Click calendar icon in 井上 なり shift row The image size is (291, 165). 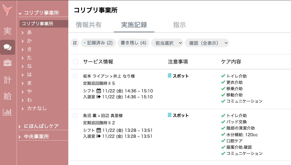pos(99,91)
